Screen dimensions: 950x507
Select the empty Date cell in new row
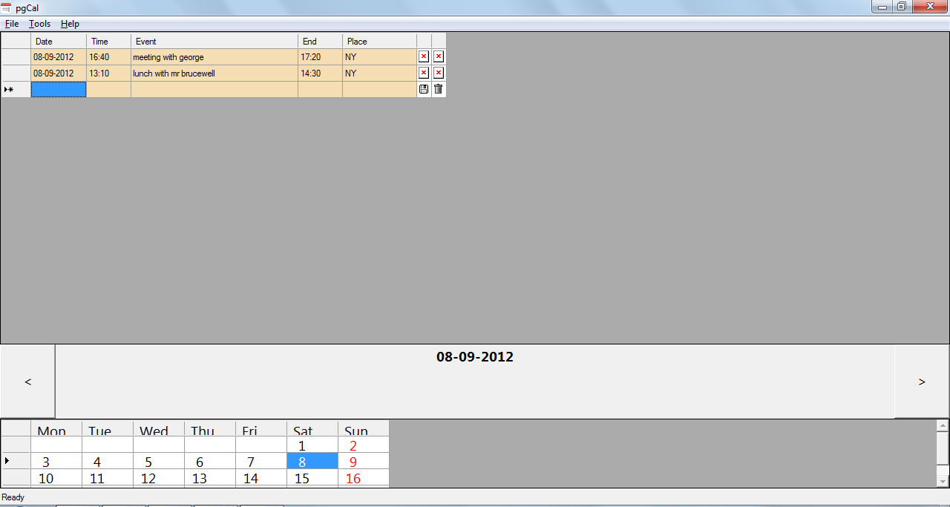click(59, 89)
